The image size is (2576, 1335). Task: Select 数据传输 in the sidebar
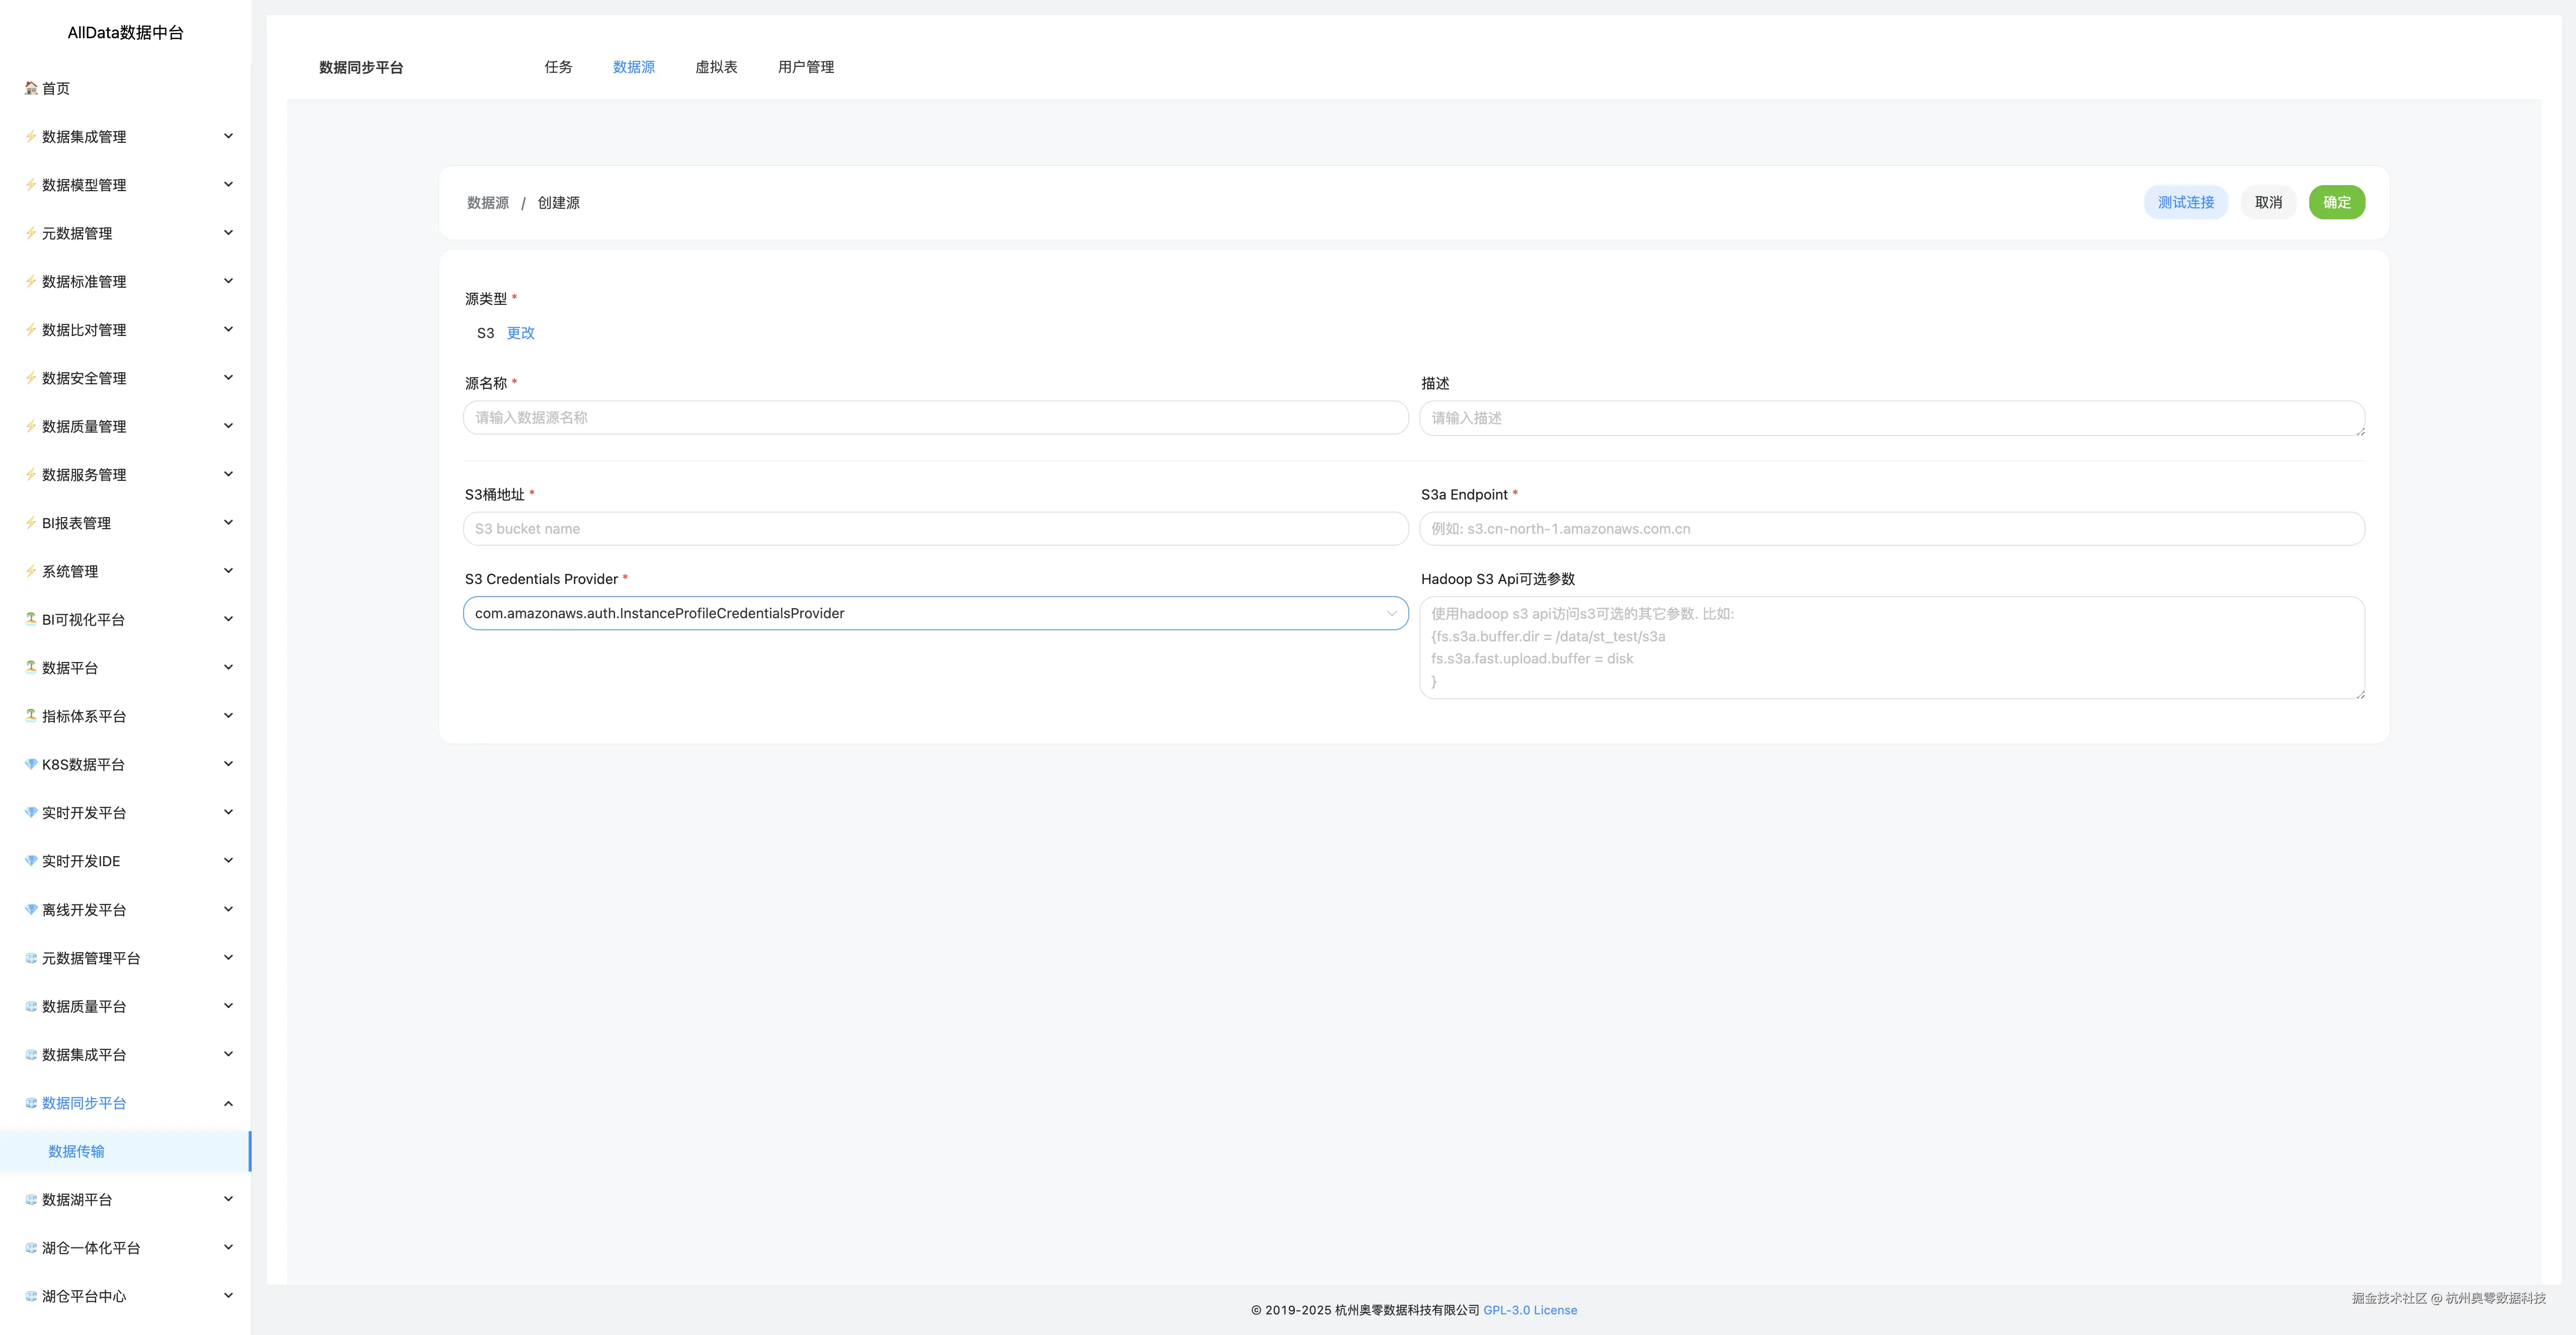click(76, 1151)
